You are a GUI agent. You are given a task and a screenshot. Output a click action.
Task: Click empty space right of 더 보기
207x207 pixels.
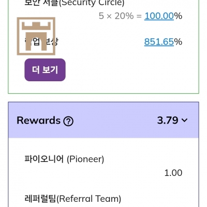coord(131,70)
